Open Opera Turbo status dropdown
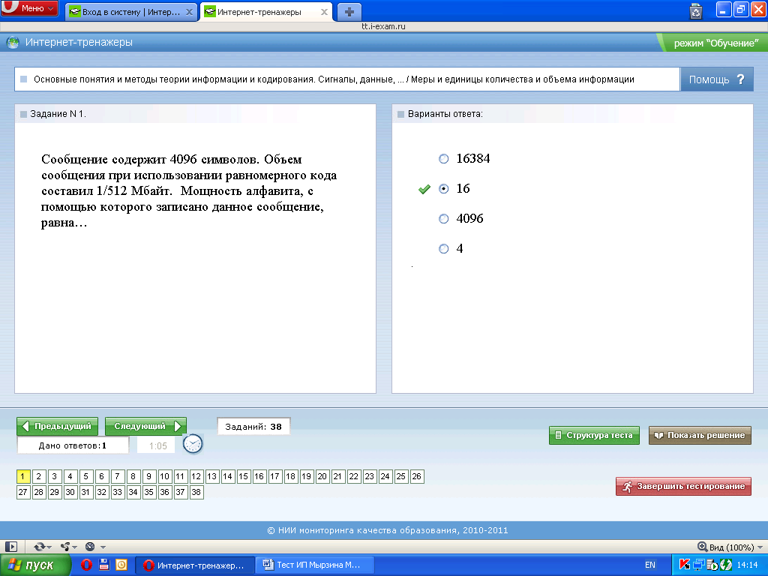The width and height of the screenshot is (768, 576). pos(95,547)
